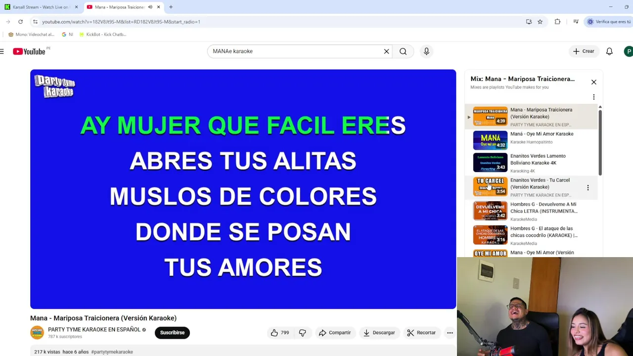
Task: Open the account avatar menu
Action: click(629, 51)
